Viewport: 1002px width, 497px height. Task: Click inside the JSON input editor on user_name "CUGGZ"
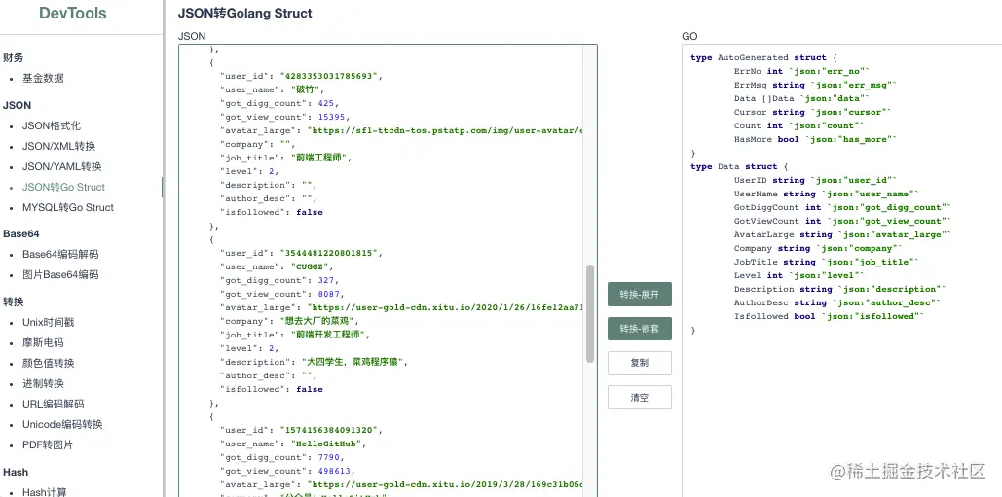pyautogui.click(x=308, y=266)
